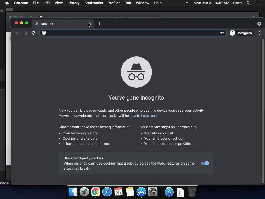This screenshot has height=199, width=265.
Task: Open Safari compass icon in Dock
Action: [x=107, y=192]
